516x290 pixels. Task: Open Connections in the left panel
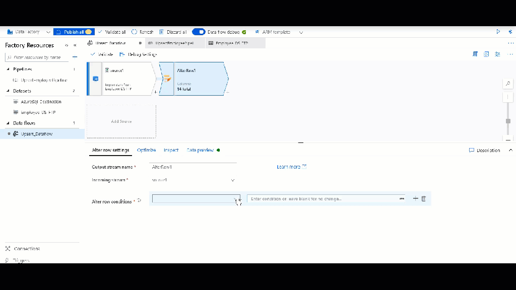[23, 249]
